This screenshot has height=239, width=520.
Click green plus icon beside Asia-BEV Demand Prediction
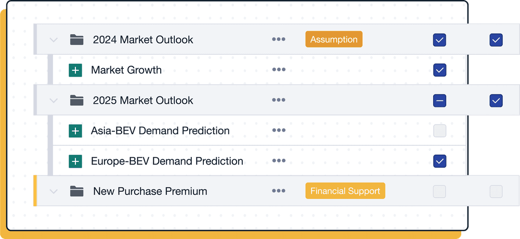75,131
